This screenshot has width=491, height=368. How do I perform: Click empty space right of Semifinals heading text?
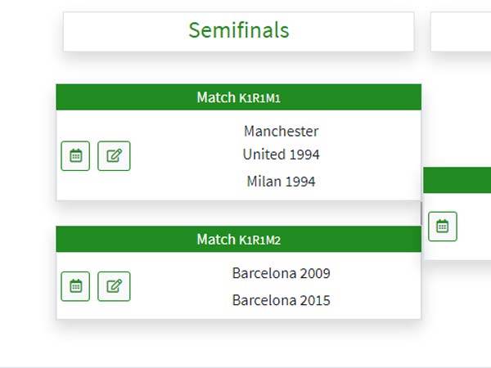pos(360,31)
